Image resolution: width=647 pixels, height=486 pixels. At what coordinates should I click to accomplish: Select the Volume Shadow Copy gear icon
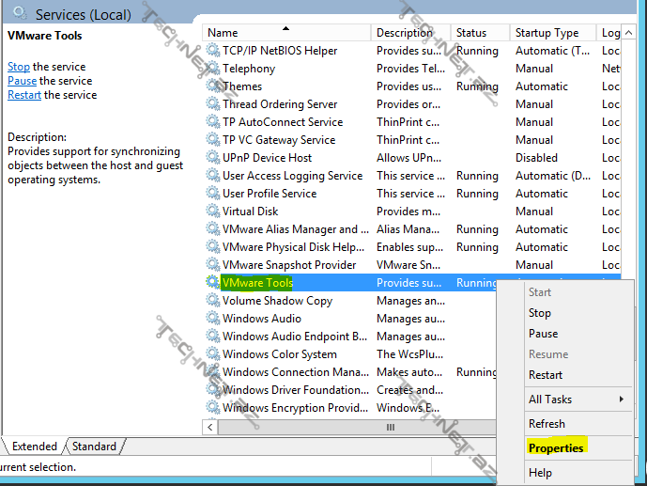pos(213,301)
